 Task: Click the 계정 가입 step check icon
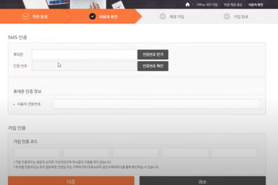pyautogui.click(x=163, y=16)
